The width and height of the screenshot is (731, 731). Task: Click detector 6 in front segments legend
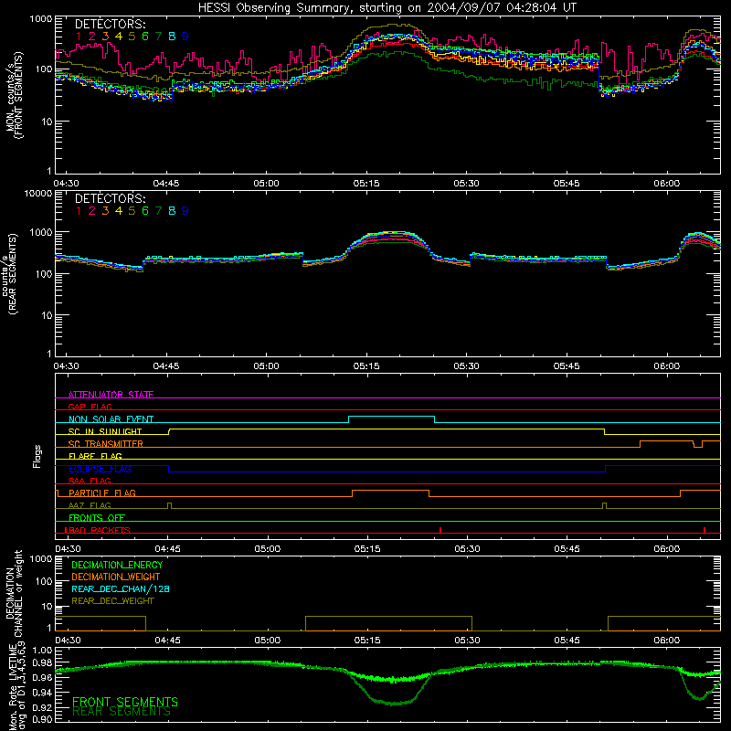(x=145, y=37)
